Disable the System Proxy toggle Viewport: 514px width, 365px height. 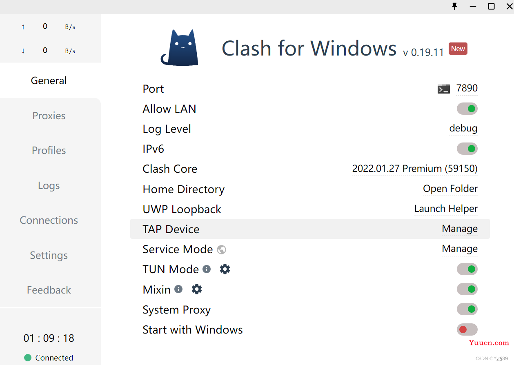[x=467, y=309]
